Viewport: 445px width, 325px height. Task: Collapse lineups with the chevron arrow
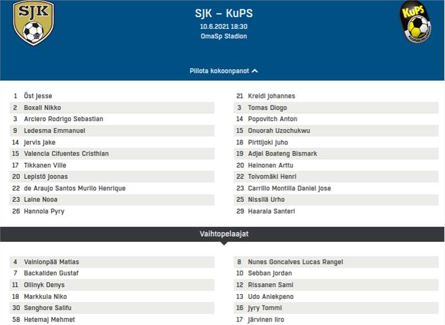point(255,71)
